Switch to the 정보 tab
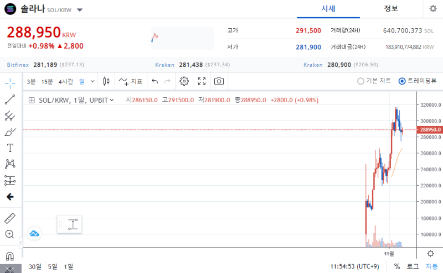443x273 pixels. pos(391,9)
